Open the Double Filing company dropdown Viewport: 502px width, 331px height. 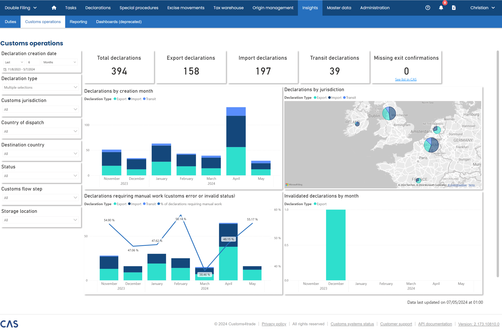point(21,8)
